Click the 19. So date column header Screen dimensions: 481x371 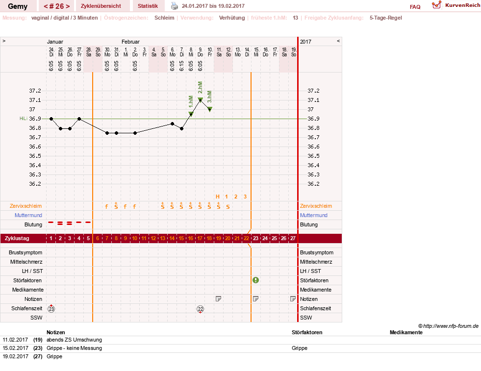[x=294, y=52]
